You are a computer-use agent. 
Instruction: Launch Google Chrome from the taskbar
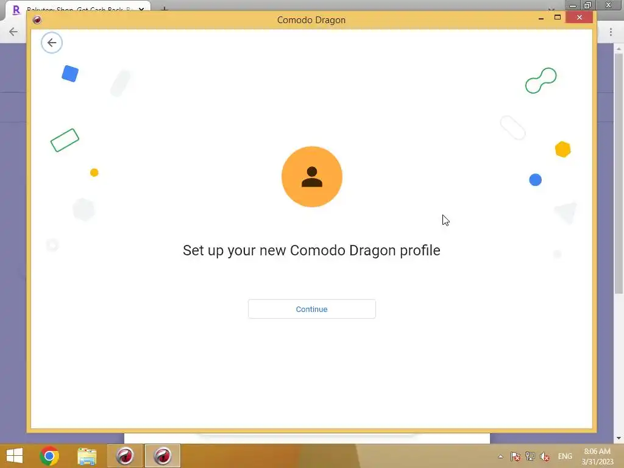(49, 456)
